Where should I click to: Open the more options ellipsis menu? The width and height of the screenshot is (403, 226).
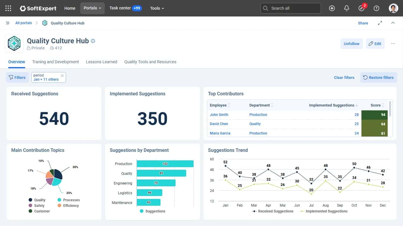(393, 44)
